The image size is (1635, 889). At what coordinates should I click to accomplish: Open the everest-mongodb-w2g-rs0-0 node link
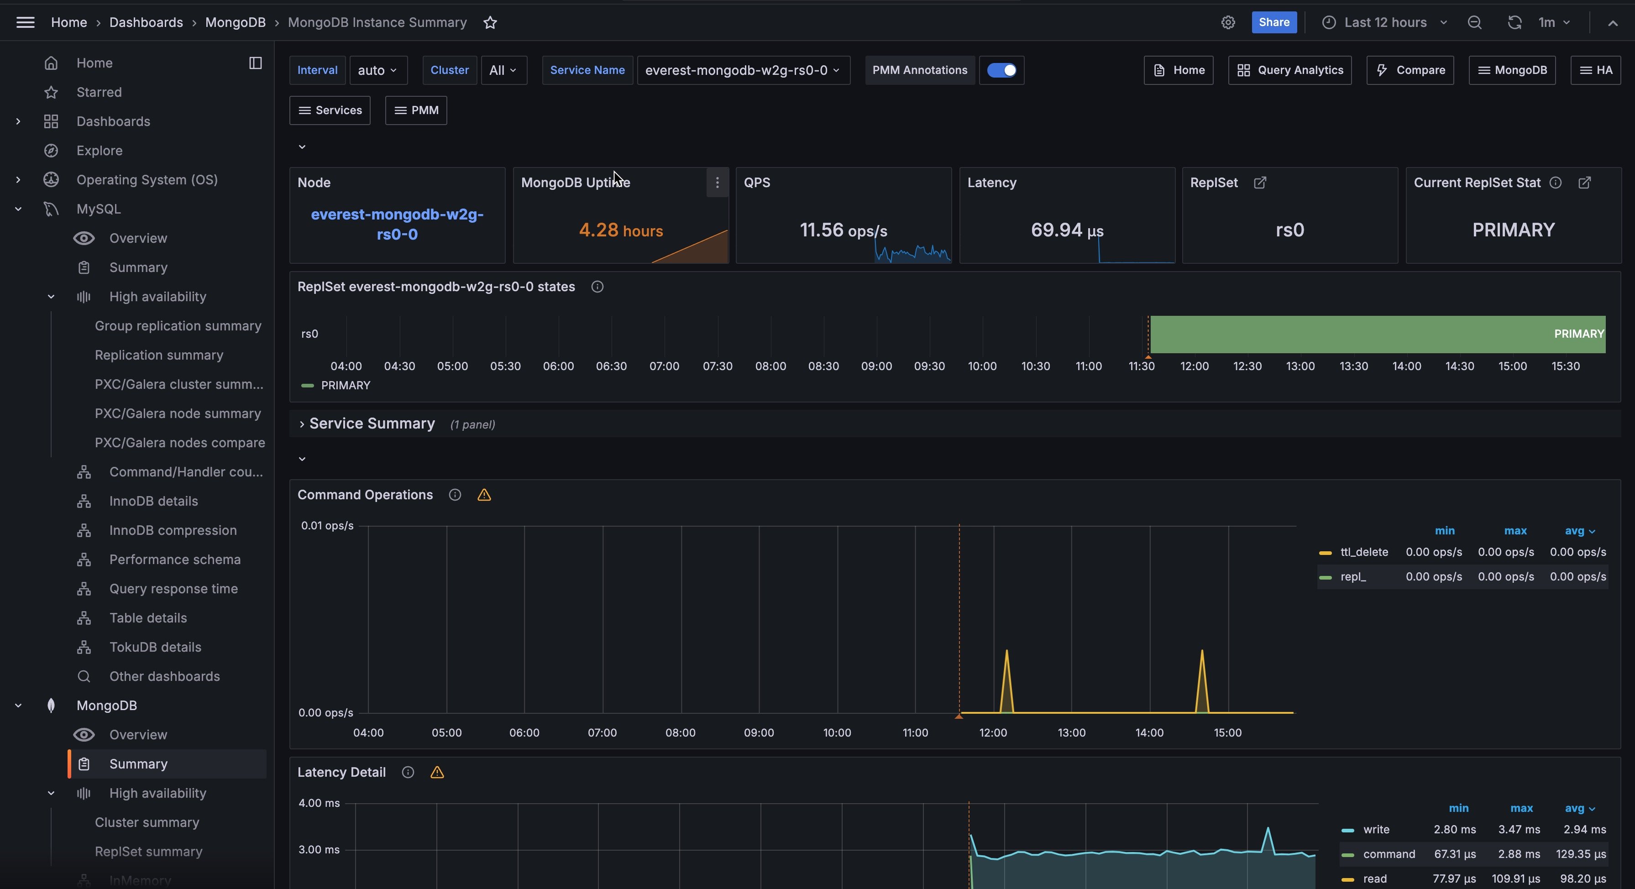tap(397, 224)
